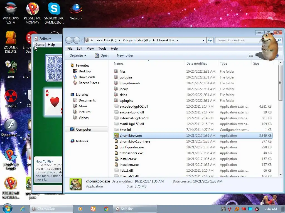The image size is (285, 213).
Task: Select the ZOOMER DELUXE desktop icon
Action: [x=11, y=42]
